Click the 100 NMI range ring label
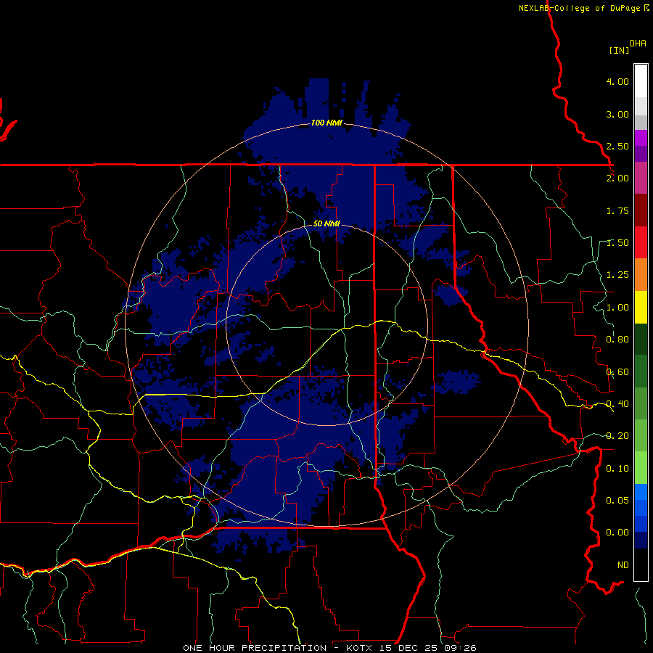The image size is (653, 653). pos(326,123)
